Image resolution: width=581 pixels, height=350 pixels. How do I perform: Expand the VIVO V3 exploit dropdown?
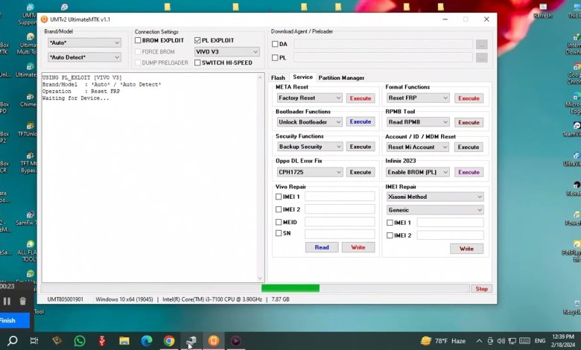click(226, 52)
